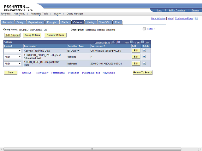Edit the Effective Date criteria

tap(136, 50)
